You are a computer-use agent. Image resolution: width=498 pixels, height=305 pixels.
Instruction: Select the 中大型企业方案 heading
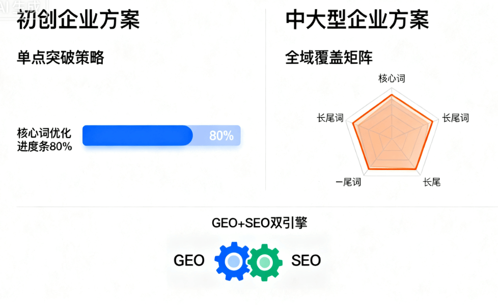357,20
